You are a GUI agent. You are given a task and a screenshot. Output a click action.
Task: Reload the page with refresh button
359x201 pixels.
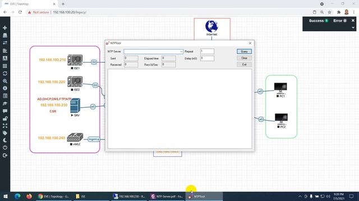click(20, 12)
